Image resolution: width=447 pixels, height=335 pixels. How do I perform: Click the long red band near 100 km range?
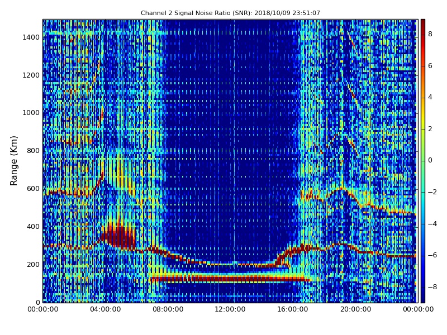coord(230,278)
